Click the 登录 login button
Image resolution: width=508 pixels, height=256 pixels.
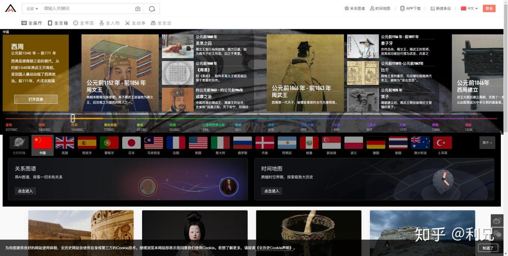(489, 8)
